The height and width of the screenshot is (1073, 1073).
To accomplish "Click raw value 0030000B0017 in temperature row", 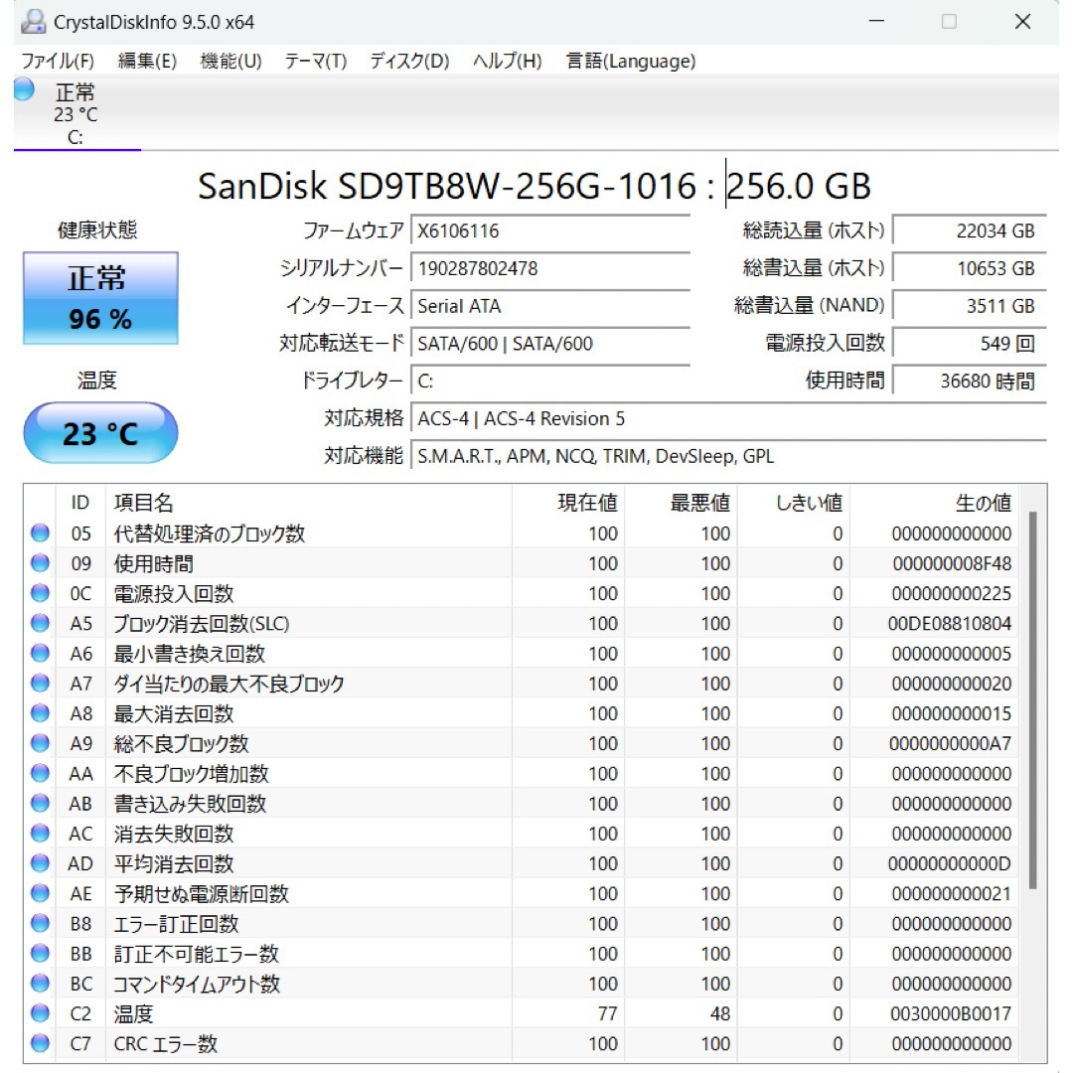I will (x=951, y=1014).
